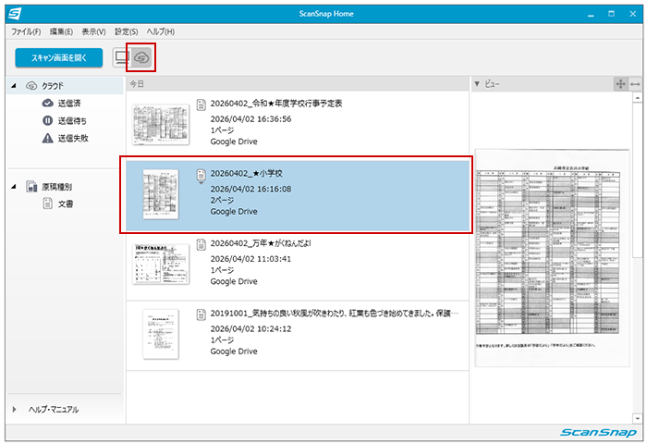Minimize the ScanSnap Home window
The height and width of the screenshot is (444, 647).
[x=591, y=14]
